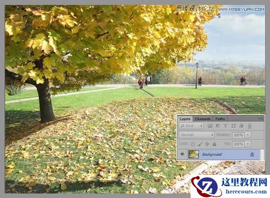
Task: Hide the Background layer with the eye icon
Action: (x=183, y=154)
